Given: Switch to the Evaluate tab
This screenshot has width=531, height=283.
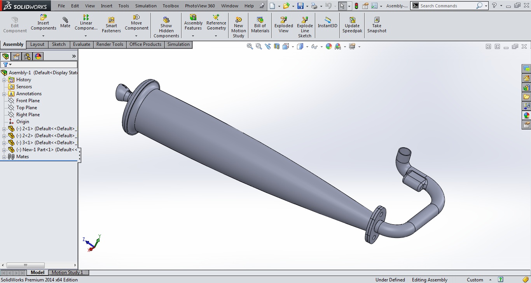Looking at the screenshot, I should pyautogui.click(x=82, y=44).
